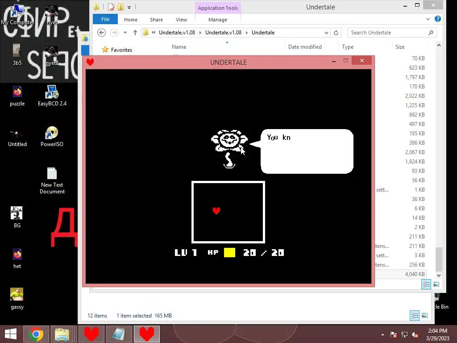Switch to Large icons in back Explorer window
This screenshot has height=343, width=457.
425,315
